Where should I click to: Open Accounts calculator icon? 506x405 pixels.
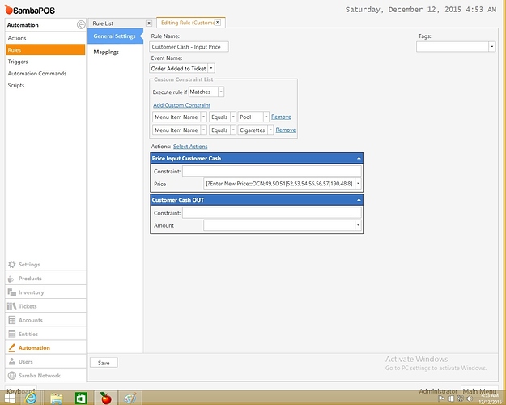point(12,320)
